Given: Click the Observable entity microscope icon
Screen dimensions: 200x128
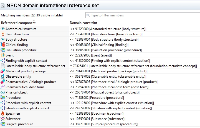Looking at the screenshot, I should pyautogui.click(x=3, y=77).
